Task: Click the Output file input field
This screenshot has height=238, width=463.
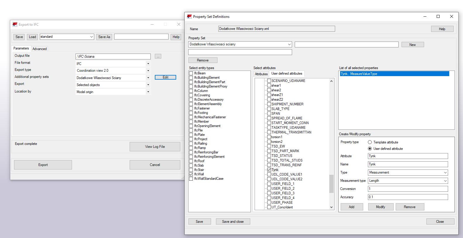Action: [x=113, y=56]
